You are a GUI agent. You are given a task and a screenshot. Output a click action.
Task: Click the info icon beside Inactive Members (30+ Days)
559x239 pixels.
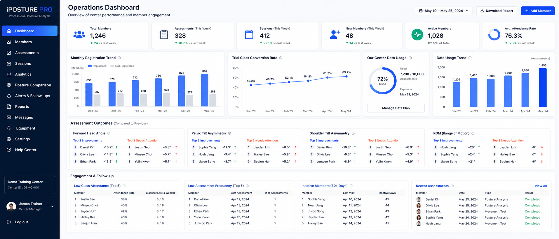pos(351,186)
